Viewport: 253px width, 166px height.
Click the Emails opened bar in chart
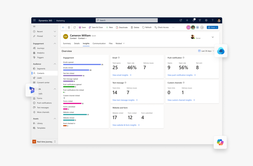tap(82, 65)
